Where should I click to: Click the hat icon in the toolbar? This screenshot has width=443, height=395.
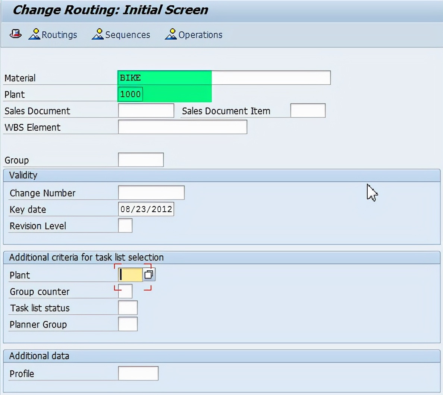pyautogui.click(x=15, y=34)
